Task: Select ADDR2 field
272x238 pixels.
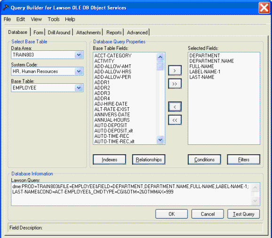Action: click(x=102, y=88)
